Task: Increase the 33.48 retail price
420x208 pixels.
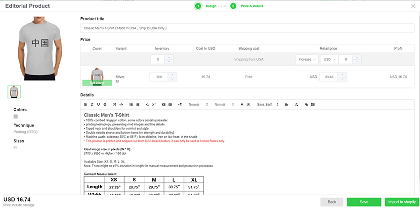Action: click(x=342, y=75)
